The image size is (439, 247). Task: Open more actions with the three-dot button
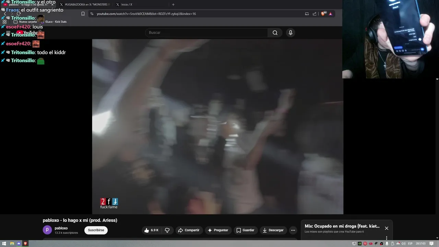pyautogui.click(x=293, y=230)
